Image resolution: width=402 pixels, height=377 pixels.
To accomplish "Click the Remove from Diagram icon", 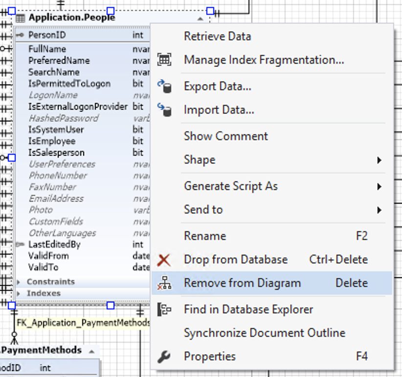I will point(164,283).
